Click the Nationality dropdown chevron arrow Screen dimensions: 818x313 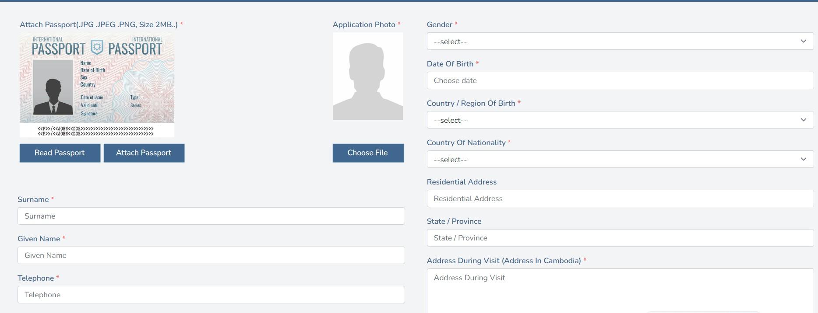803,159
